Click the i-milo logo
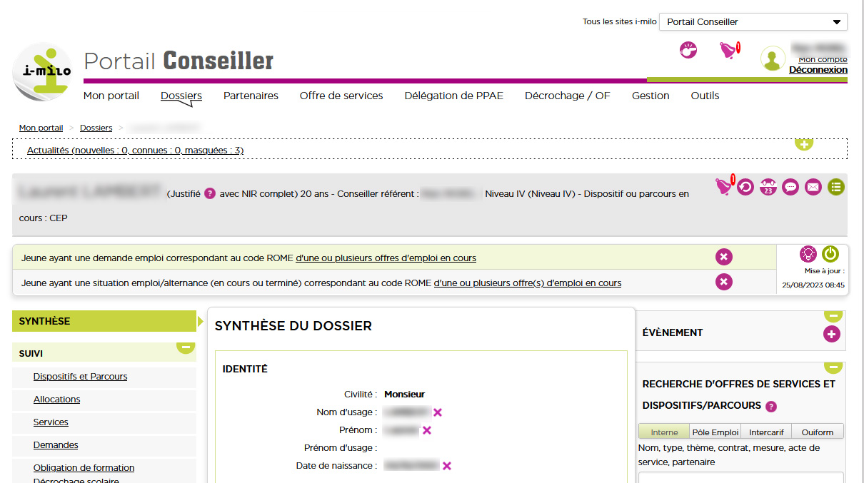The image size is (864, 483). [x=43, y=71]
